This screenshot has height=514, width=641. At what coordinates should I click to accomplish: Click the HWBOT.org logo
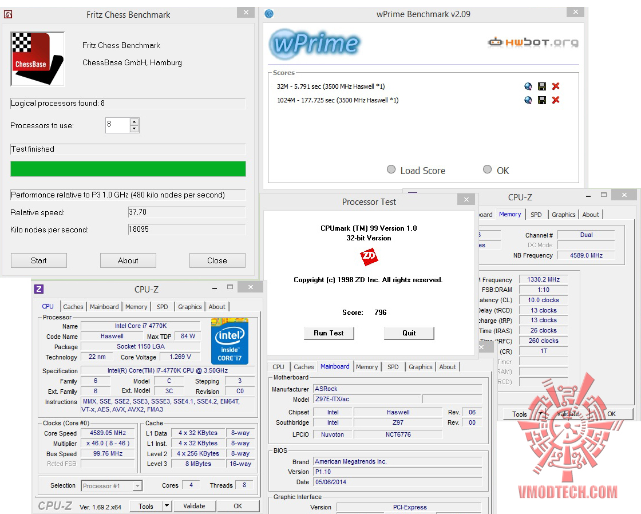coord(533,42)
